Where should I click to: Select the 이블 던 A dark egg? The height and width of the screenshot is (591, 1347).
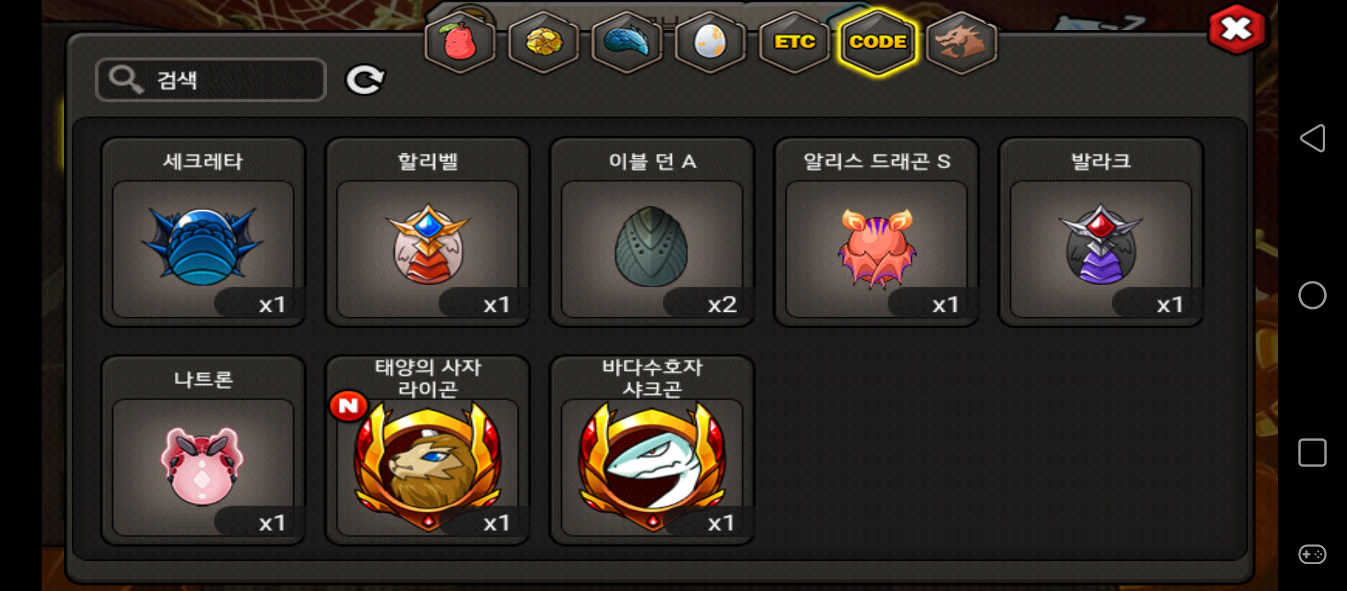[x=652, y=232]
